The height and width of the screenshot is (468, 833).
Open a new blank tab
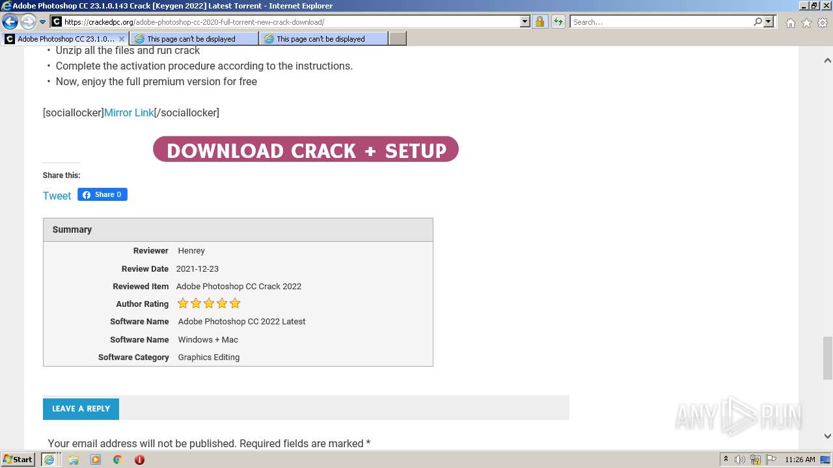pos(398,39)
